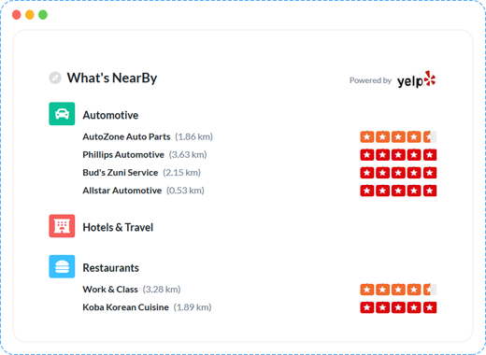Image resolution: width=486 pixels, height=355 pixels.
Task: Open Bud's Zuni Service listing
Action: point(121,173)
